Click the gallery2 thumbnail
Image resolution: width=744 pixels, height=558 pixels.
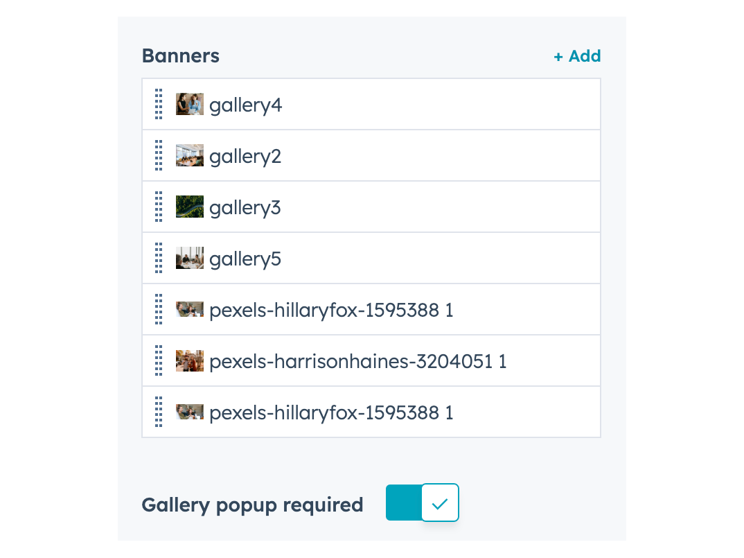(x=189, y=155)
